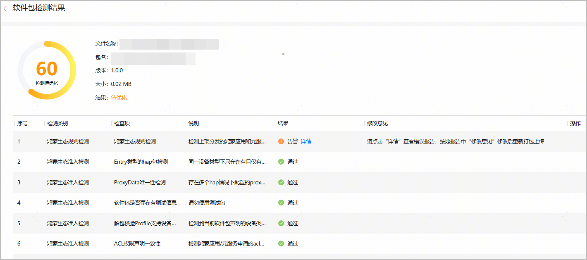Click the green check icon for ACL权限声明一致性
Screen dimensions: 587x260
pos(281,243)
